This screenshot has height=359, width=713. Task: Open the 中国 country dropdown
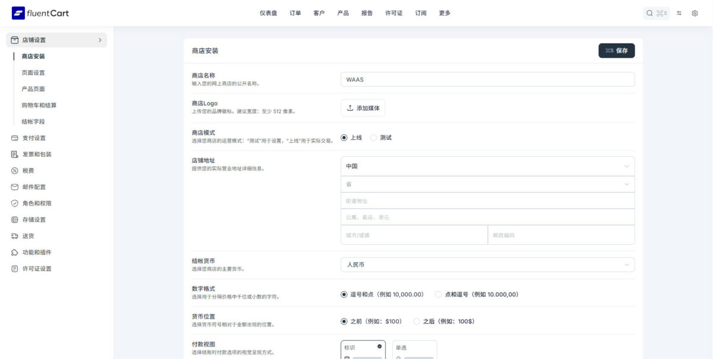[x=487, y=166]
